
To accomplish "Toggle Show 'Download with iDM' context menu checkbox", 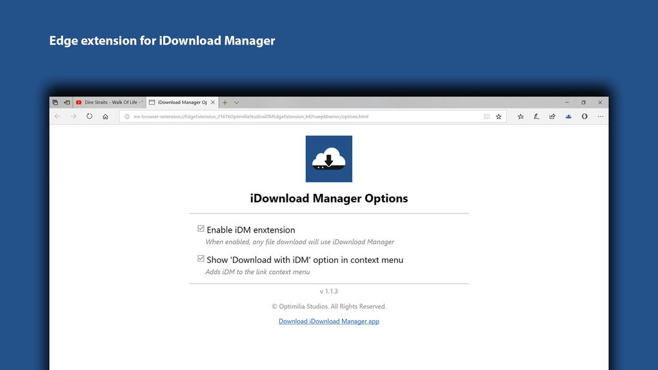I will pos(201,259).
